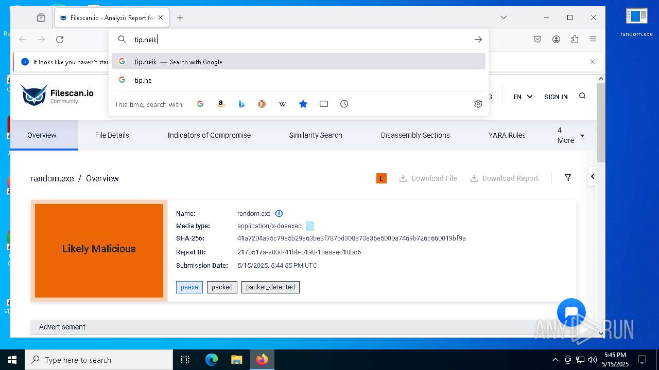Viewport: 659px width, 370px height.
Task: Expand the collapsed side panel arrow
Action: 593,176
